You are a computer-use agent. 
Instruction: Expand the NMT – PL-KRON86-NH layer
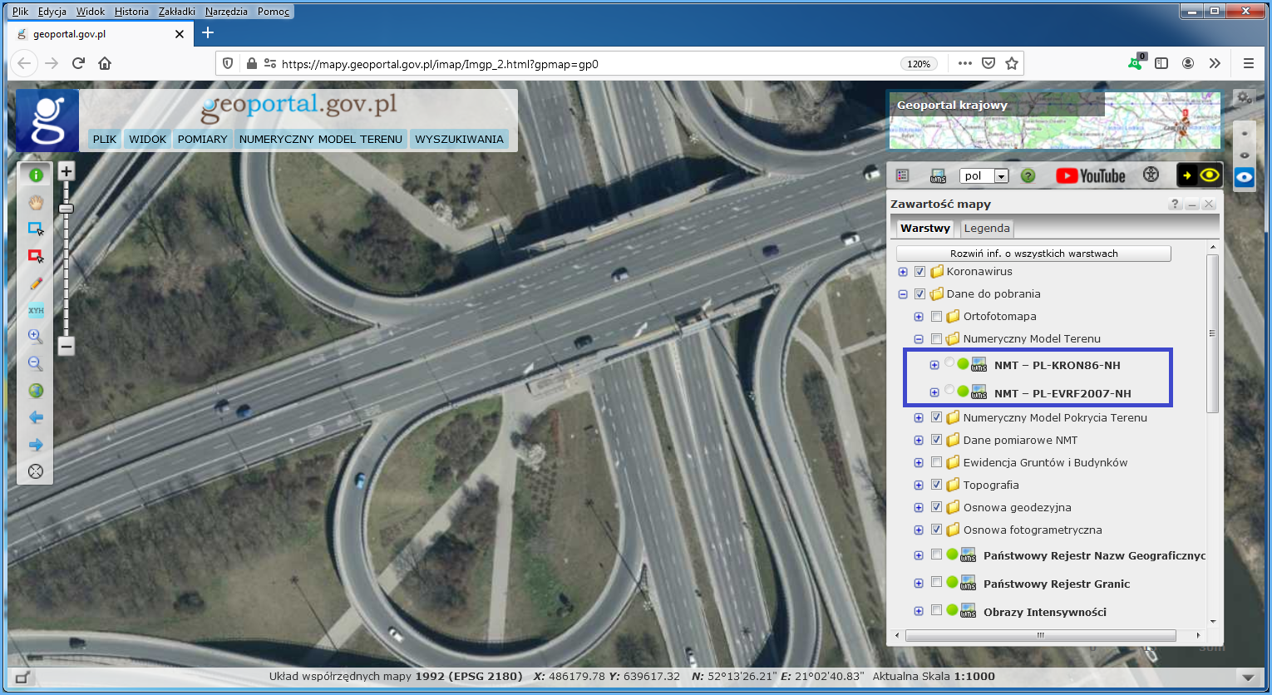click(934, 365)
